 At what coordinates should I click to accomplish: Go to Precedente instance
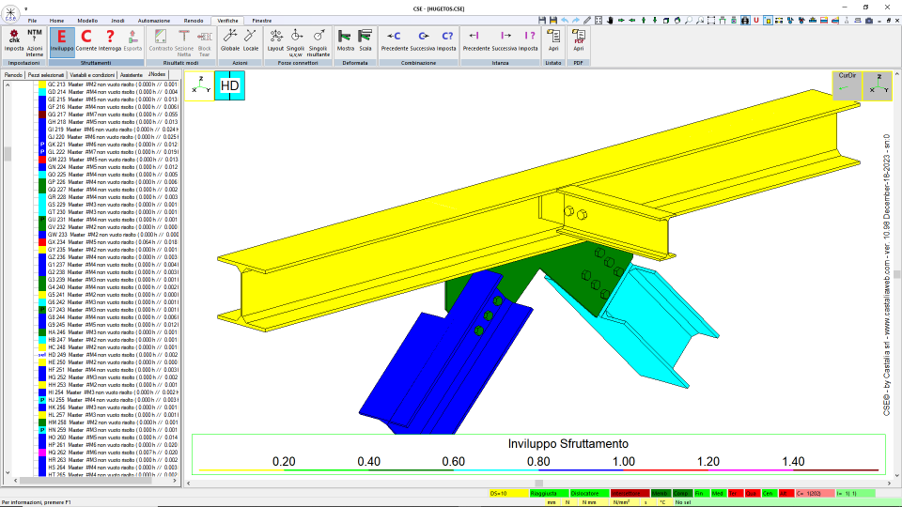(475, 40)
